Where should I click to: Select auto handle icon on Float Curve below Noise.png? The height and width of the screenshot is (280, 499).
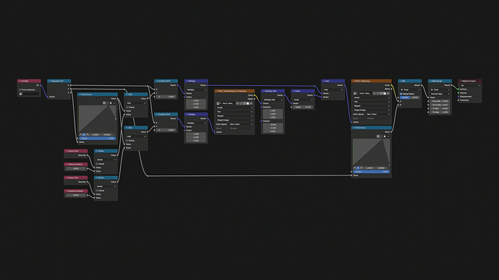click(354, 168)
